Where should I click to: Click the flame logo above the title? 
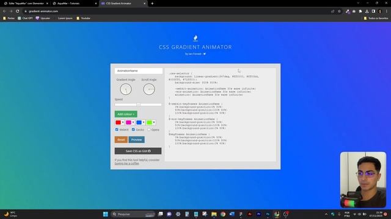[x=195, y=38]
